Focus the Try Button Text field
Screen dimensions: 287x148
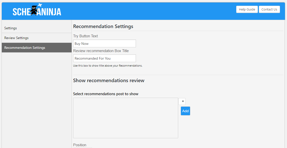[104, 44]
